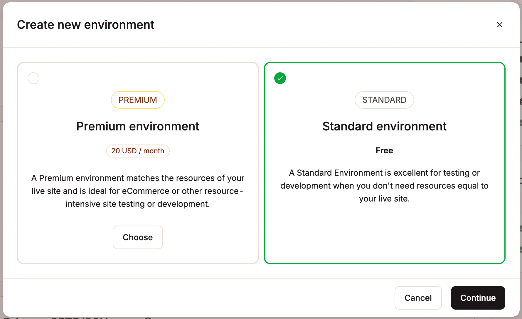This screenshot has width=522, height=319.
Task: Click the Choose button under Premium environment
Action: [138, 237]
